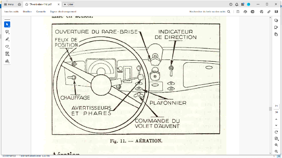The image size is (282, 158).
Task: Click the FEUX DE POSITION label
Action: click(x=66, y=42)
